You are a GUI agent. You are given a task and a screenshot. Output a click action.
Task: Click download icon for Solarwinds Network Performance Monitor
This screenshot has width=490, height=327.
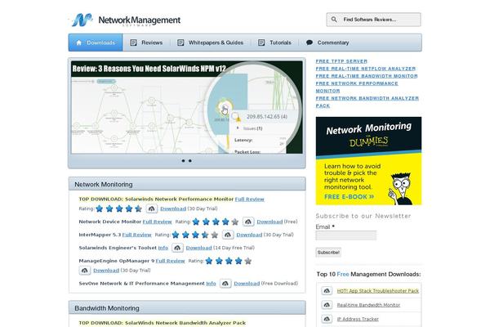(x=152, y=208)
